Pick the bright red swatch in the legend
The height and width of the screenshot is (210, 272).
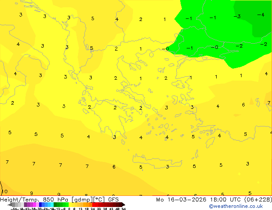point(94,205)
